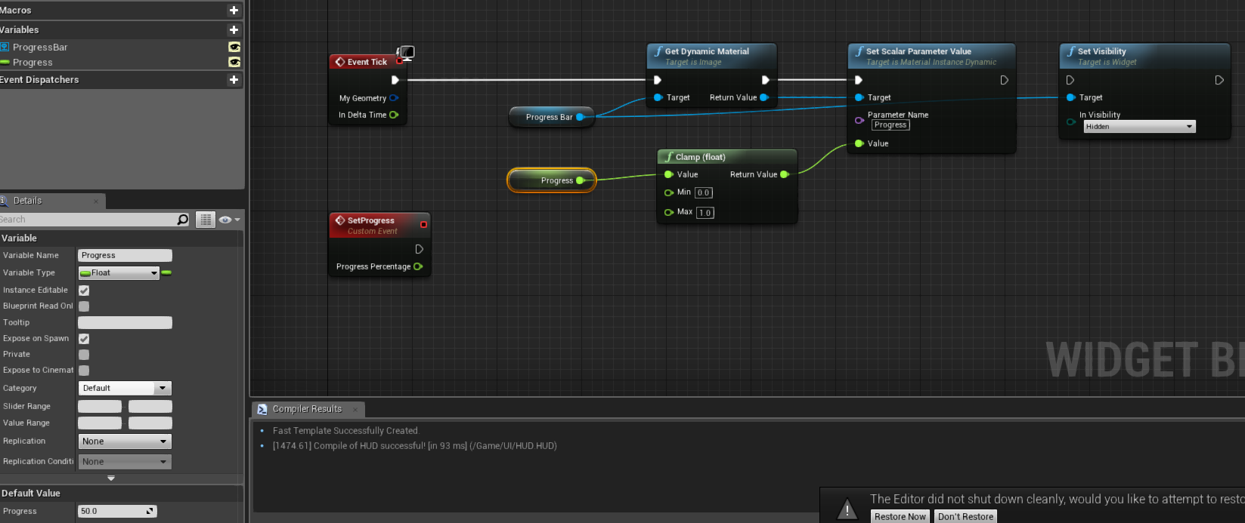The image size is (1245, 523).
Task: Click the Progress default value 50.0 field
Action: coord(117,511)
